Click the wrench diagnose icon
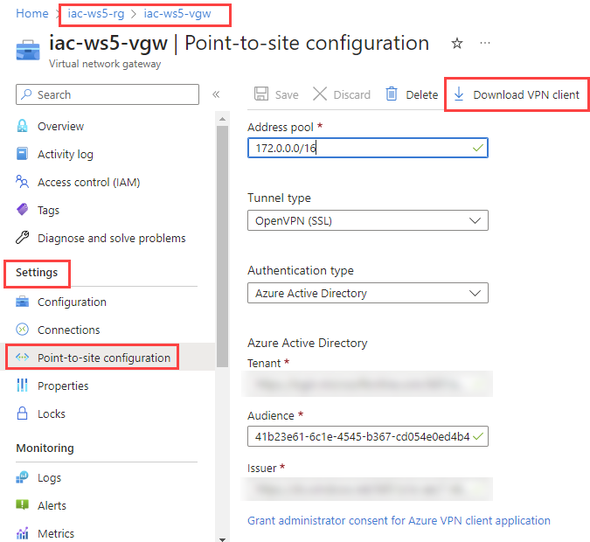This screenshot has height=542, width=590. 22,238
